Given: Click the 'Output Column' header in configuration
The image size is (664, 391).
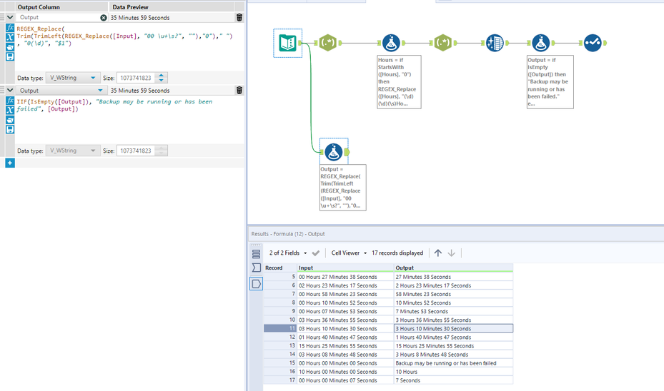Looking at the screenshot, I should 39,7.
